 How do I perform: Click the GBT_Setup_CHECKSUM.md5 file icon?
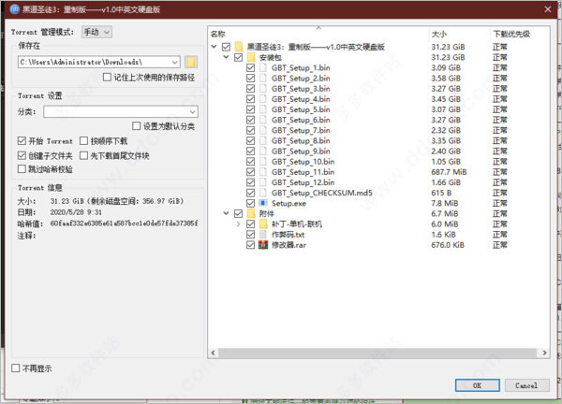coord(263,193)
